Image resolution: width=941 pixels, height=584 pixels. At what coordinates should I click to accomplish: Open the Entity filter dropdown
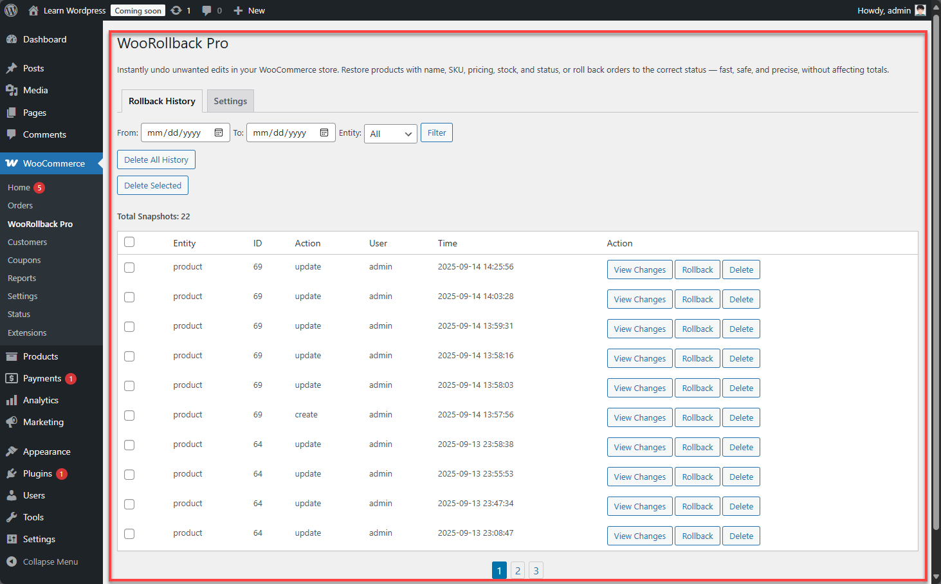[390, 133]
